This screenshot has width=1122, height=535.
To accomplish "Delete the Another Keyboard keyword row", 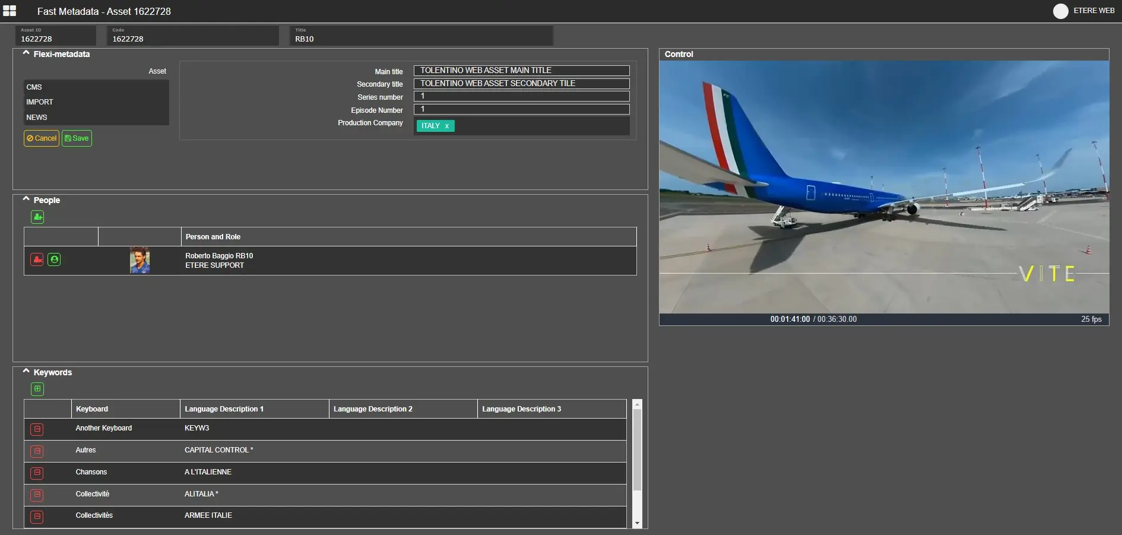I will click(x=37, y=429).
